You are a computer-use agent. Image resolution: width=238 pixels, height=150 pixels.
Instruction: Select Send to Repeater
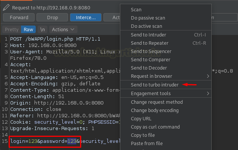pyautogui.click(x=166, y=43)
